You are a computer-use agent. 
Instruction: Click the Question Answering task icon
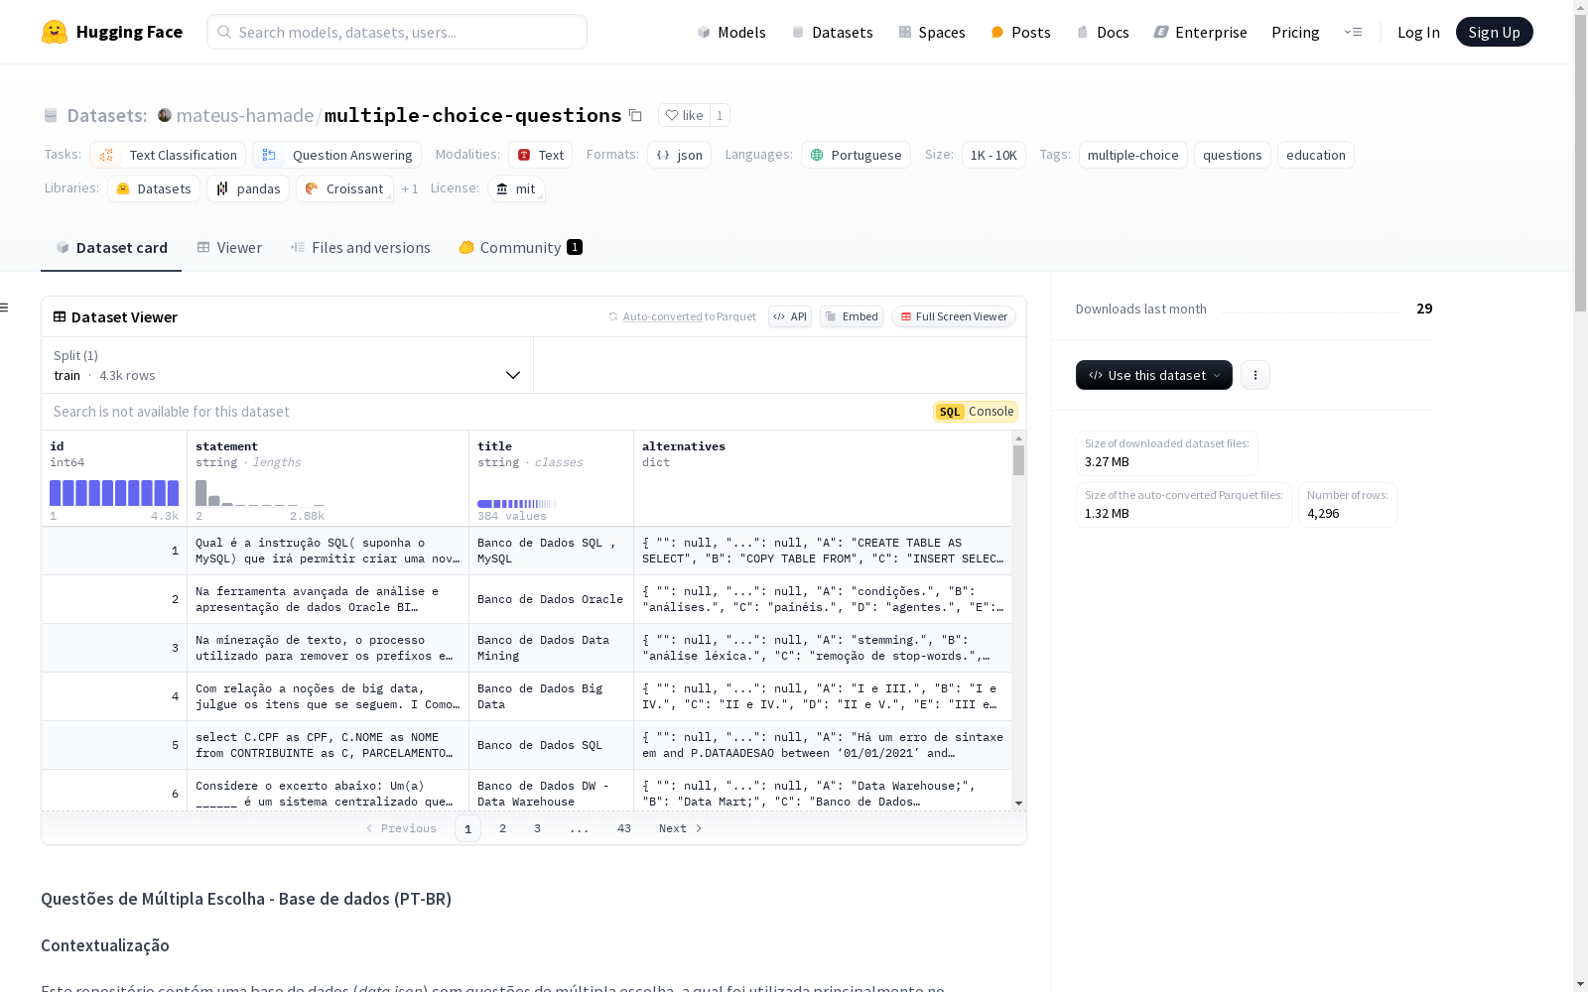[269, 155]
